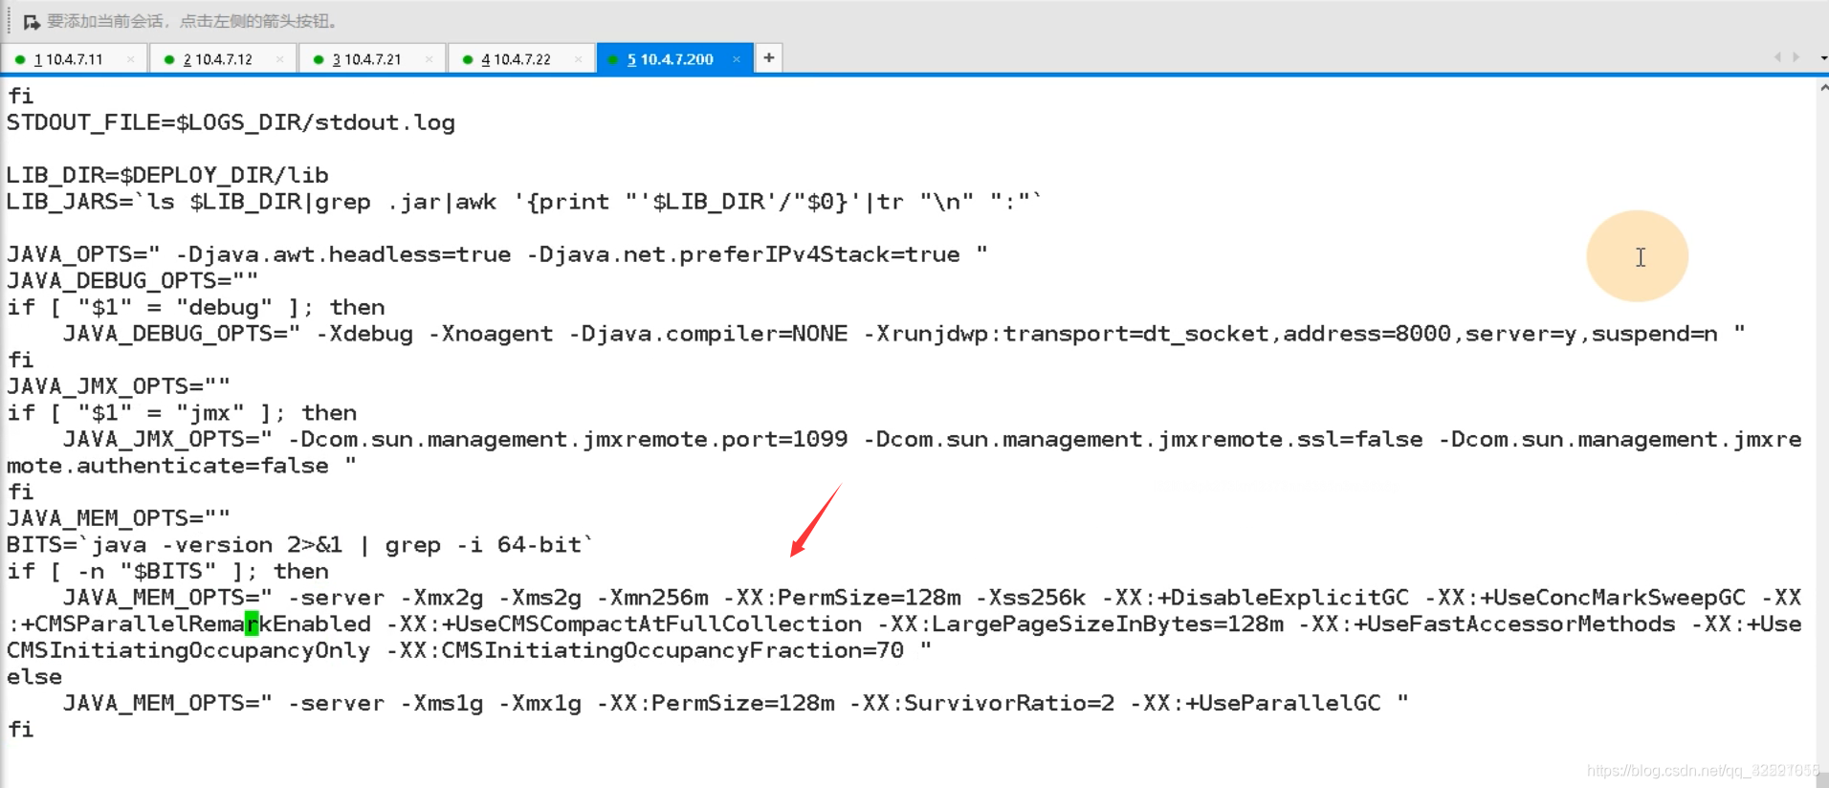
Task: Close the 10.4.7.11 session tab
Action: 130,59
